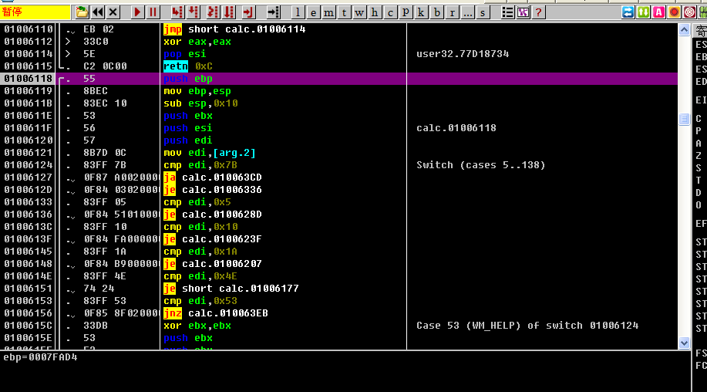Screen dimensions: 707x392
Task: Open the help with red question mark
Action: coord(538,12)
